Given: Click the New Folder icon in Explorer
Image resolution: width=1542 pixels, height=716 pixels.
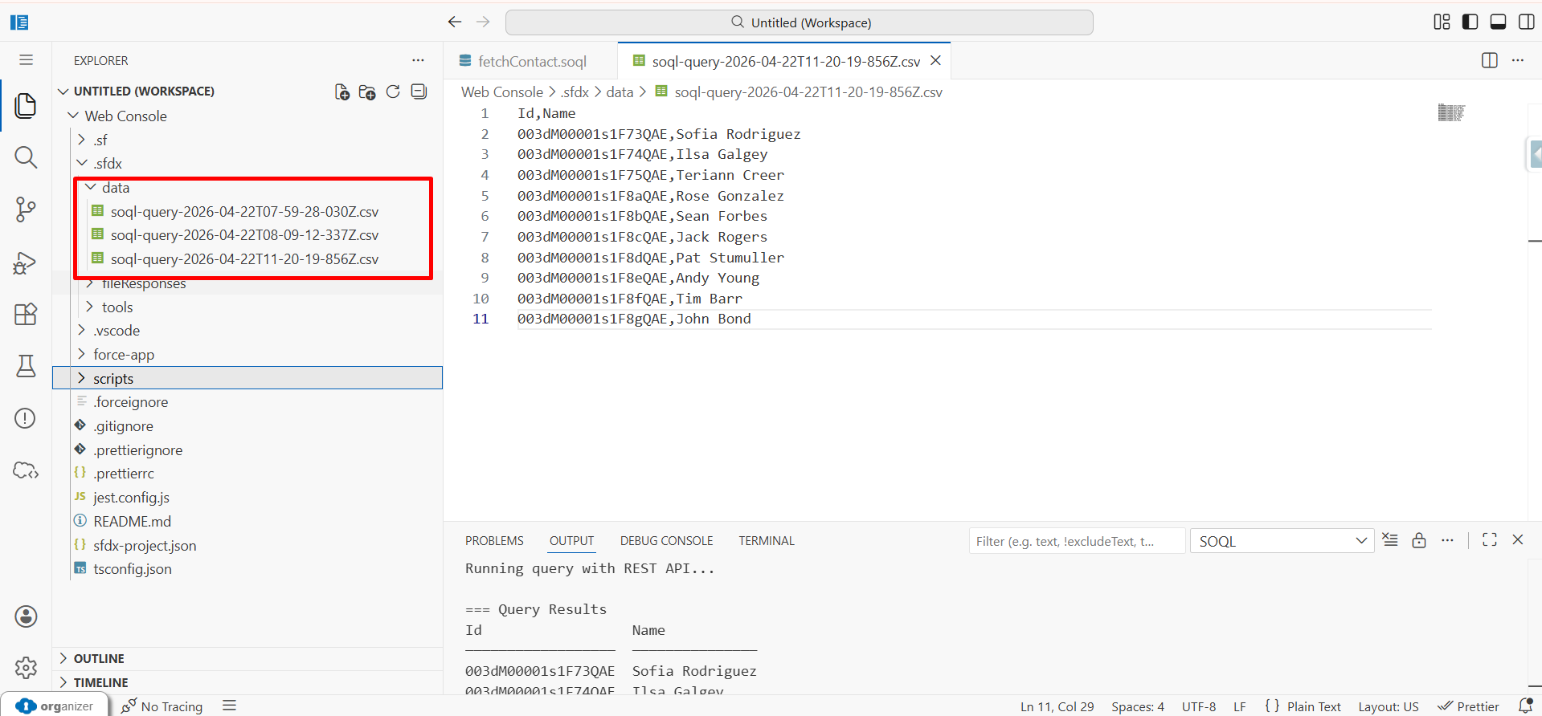Looking at the screenshot, I should pos(367,92).
